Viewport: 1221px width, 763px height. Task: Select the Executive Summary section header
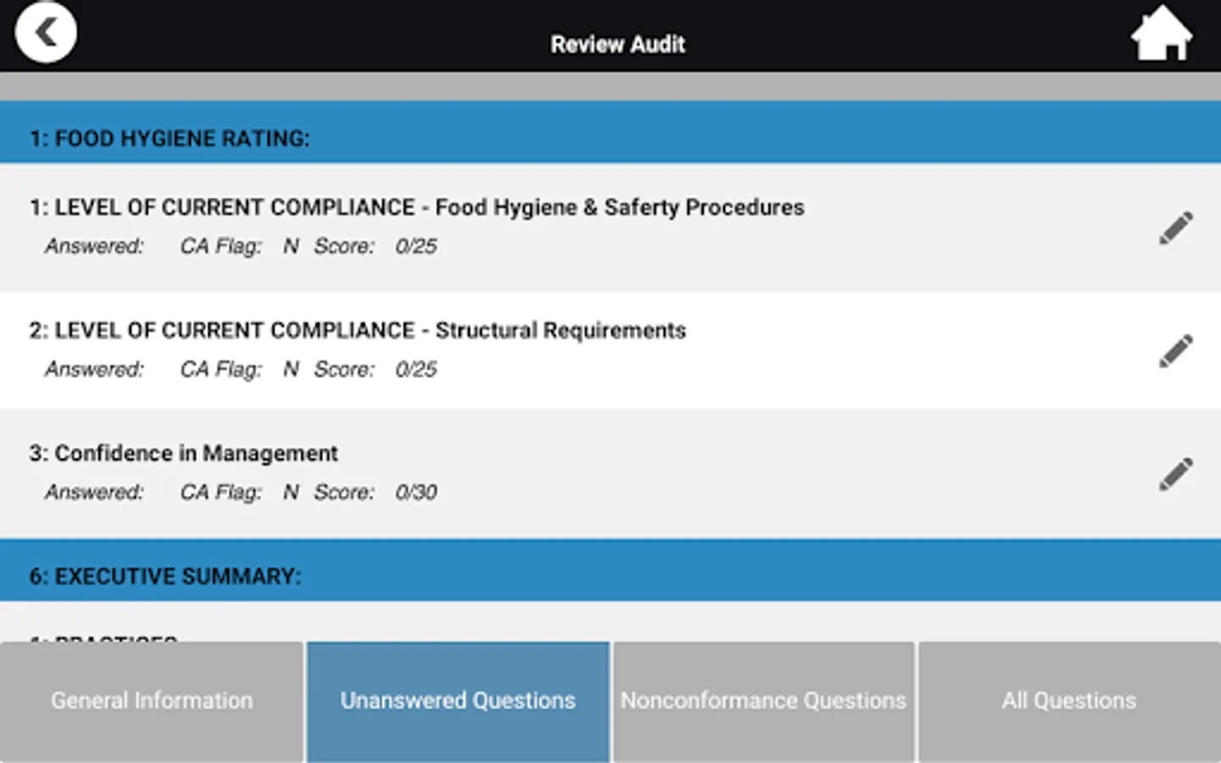pos(610,571)
